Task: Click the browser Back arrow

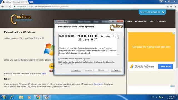Action: click(x=3, y=7)
